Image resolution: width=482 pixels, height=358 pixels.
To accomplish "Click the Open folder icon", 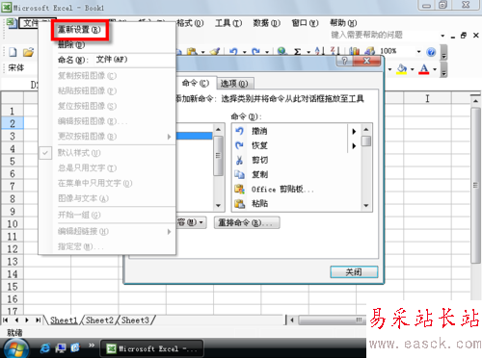I will [28, 52].
